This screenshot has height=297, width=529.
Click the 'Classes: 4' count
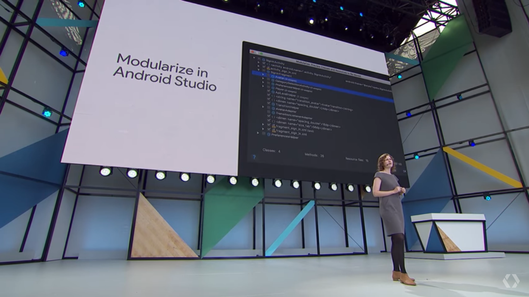click(271, 150)
